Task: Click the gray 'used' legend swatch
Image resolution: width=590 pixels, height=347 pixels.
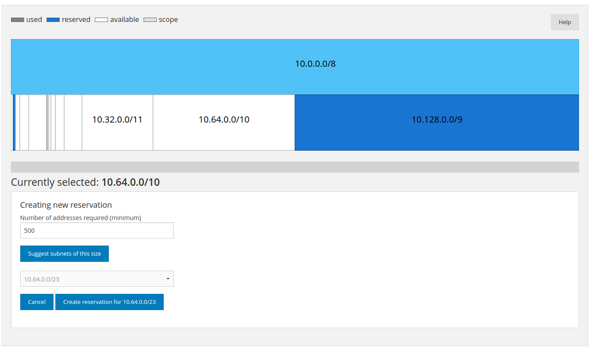Action: coord(18,20)
